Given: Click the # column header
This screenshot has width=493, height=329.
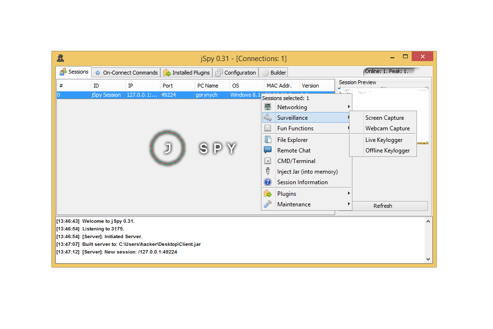Looking at the screenshot, I should coord(74,86).
